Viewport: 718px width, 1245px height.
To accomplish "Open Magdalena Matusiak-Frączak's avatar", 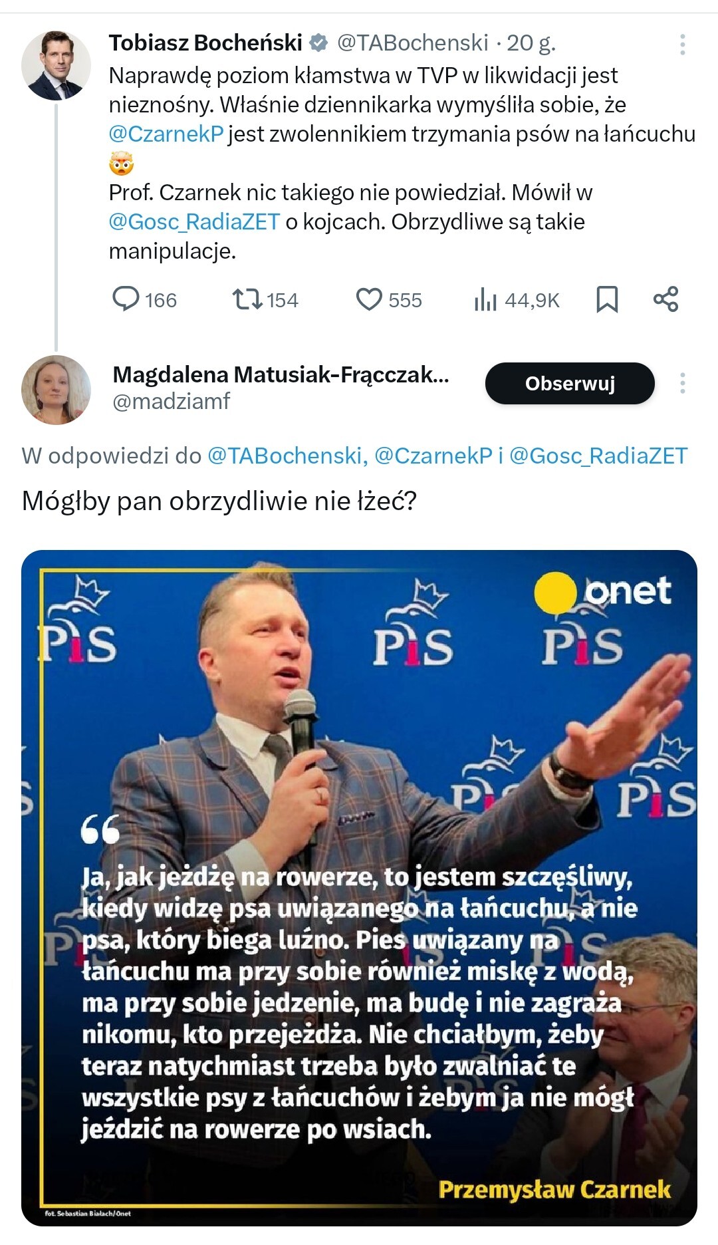I will coord(56,390).
